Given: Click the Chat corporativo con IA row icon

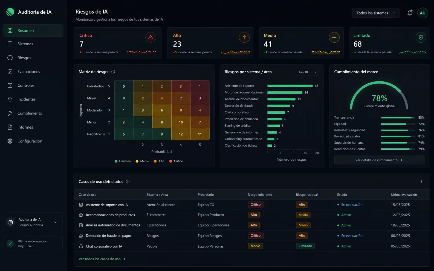Looking at the screenshot, I should tap(81, 246).
